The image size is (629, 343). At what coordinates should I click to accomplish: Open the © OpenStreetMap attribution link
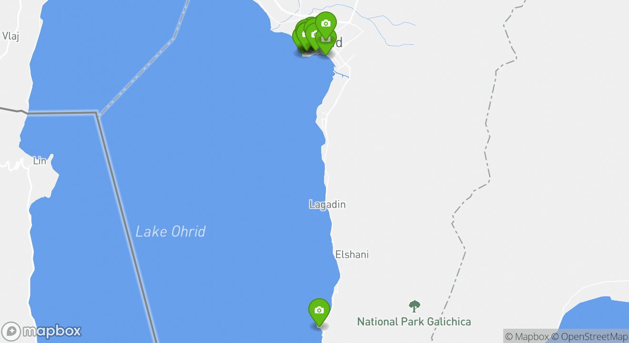pos(589,337)
